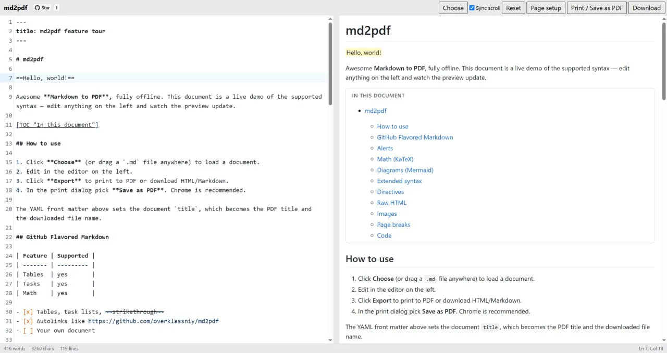Click editor scrollbar up arrow
This screenshot has height=353, width=667.
(330, 19)
